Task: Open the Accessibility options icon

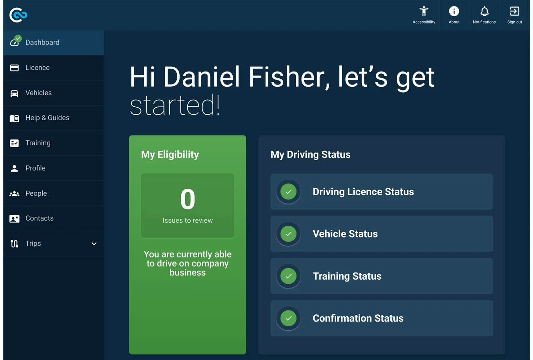Action: (x=424, y=11)
